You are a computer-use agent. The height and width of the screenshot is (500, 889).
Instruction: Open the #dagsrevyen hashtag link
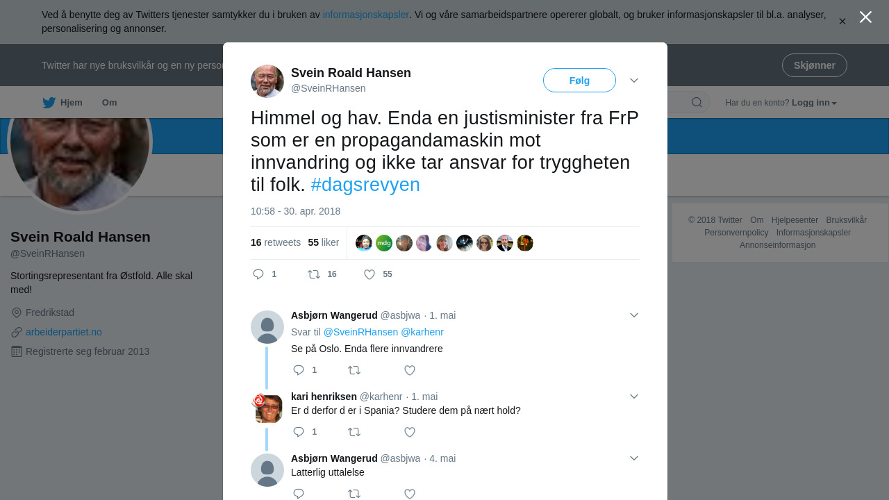365,185
